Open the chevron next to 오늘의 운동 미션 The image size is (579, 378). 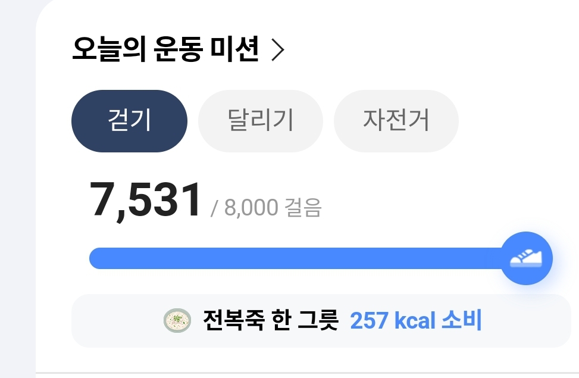278,51
